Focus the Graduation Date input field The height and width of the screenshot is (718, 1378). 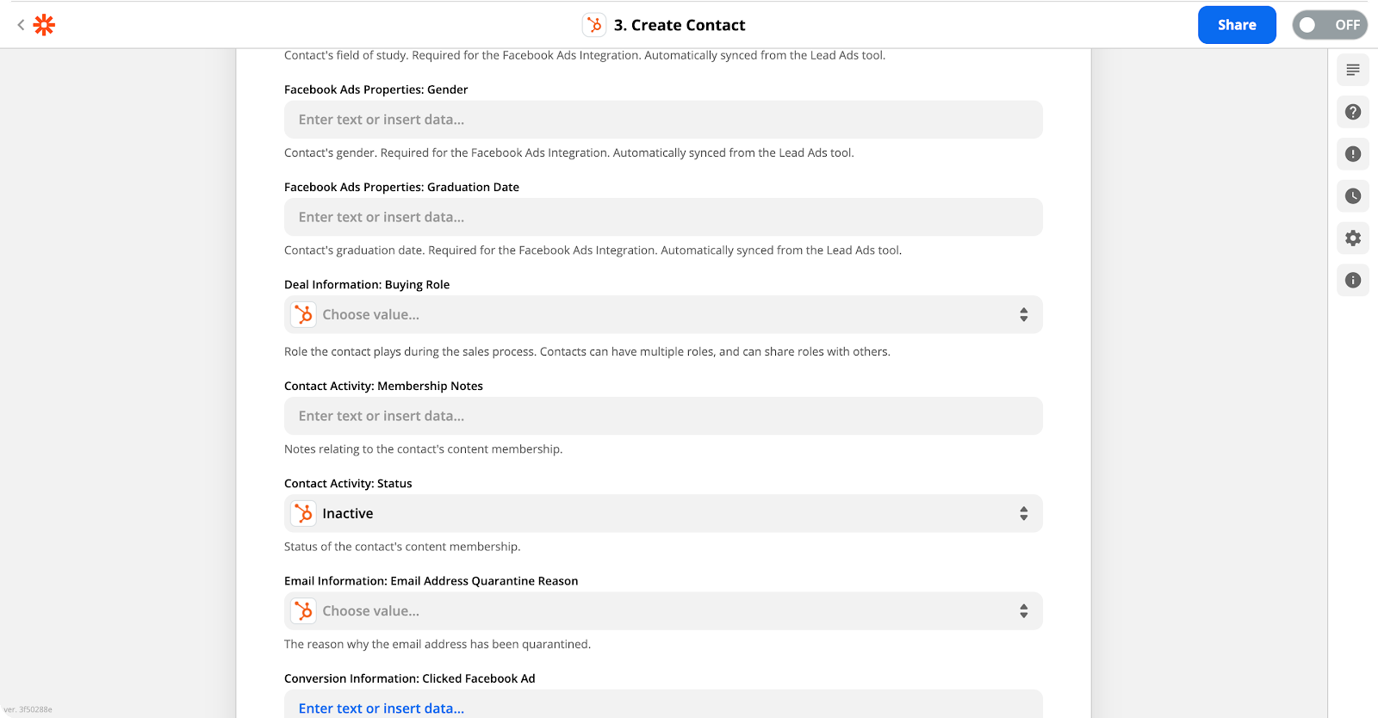pos(663,217)
